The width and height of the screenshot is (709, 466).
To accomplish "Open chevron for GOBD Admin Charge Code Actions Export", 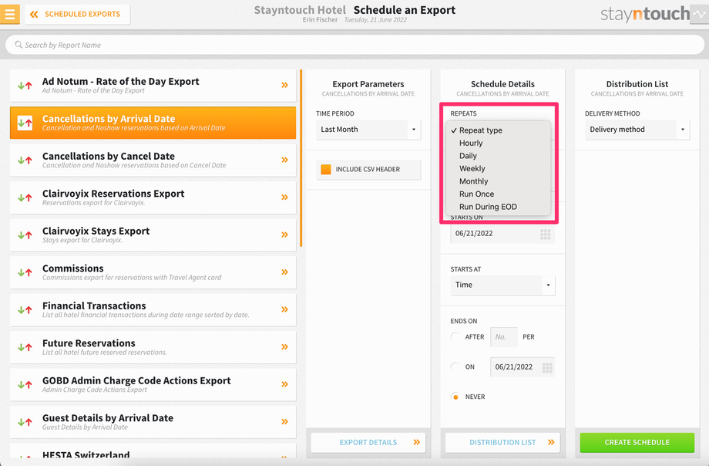I will point(284,384).
